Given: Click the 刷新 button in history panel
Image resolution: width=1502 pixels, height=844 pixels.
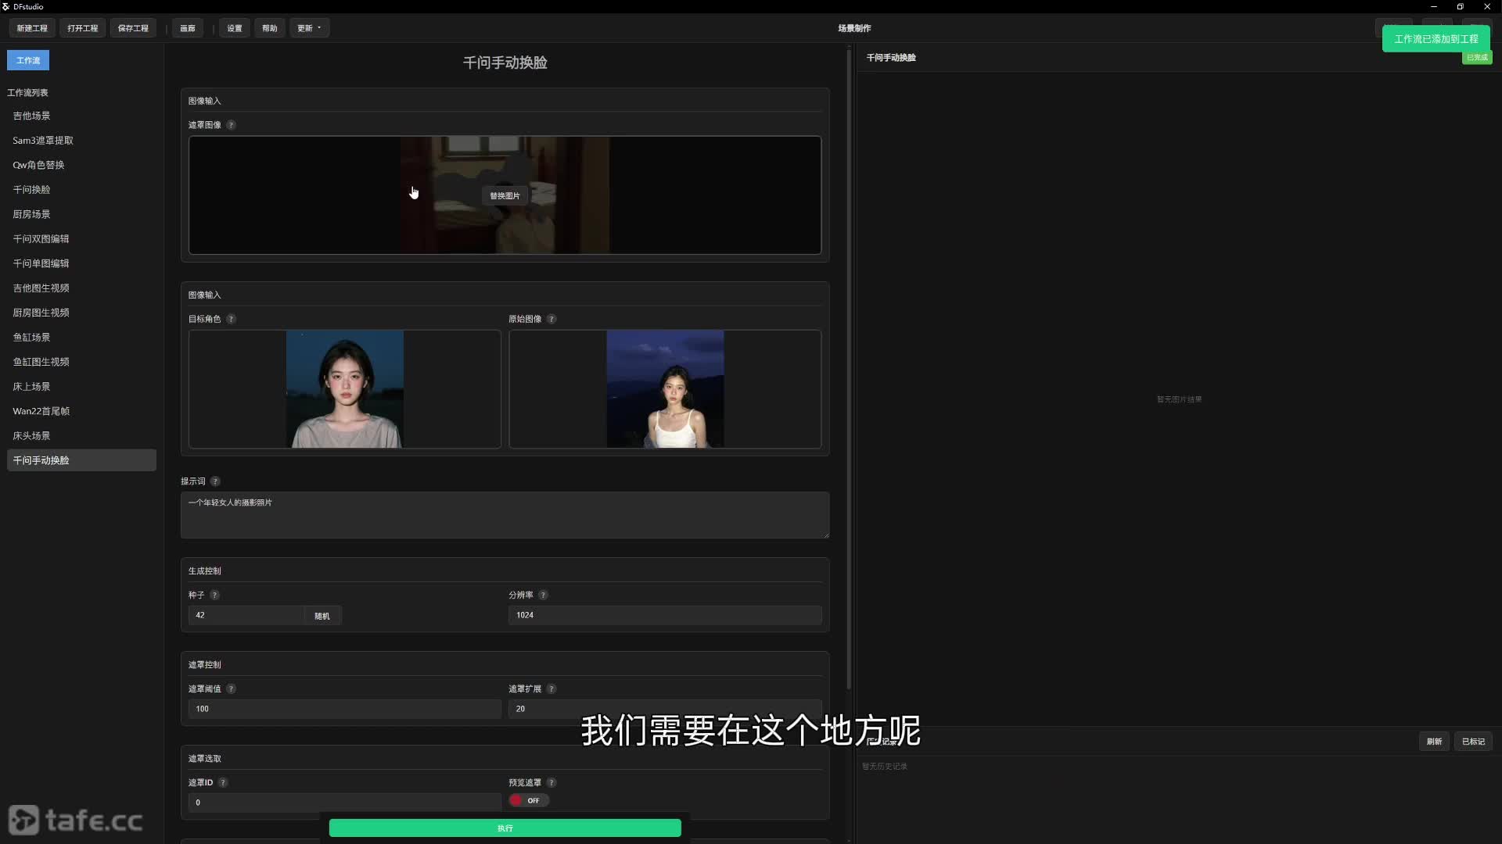Looking at the screenshot, I should [x=1434, y=742].
